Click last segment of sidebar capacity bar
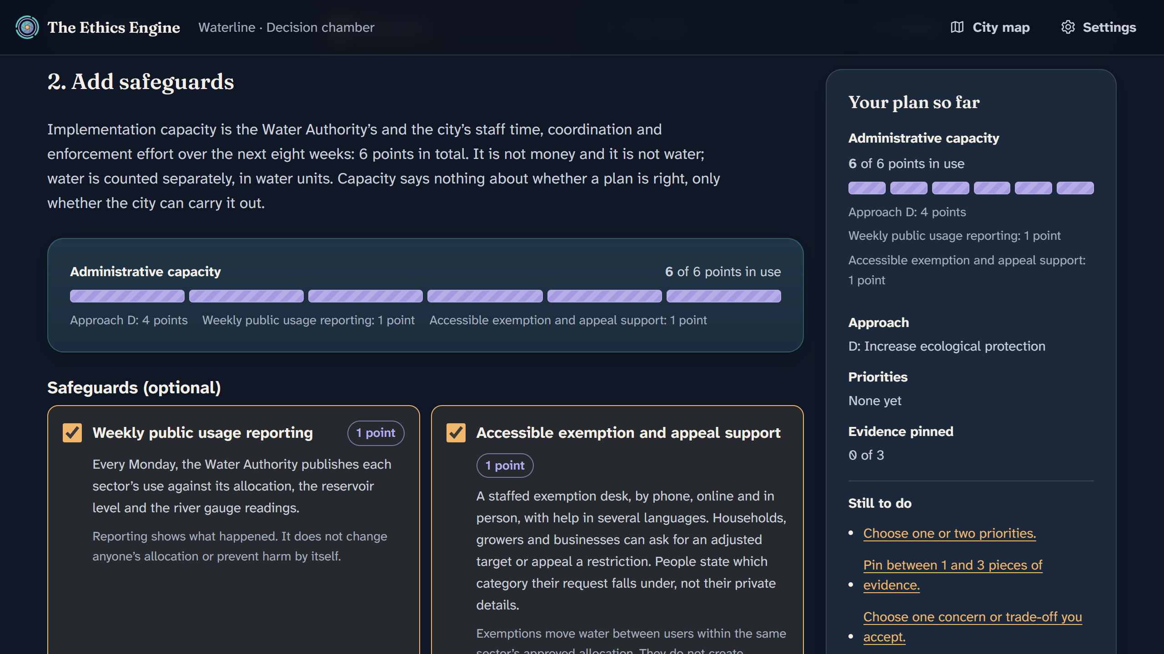 click(1075, 188)
